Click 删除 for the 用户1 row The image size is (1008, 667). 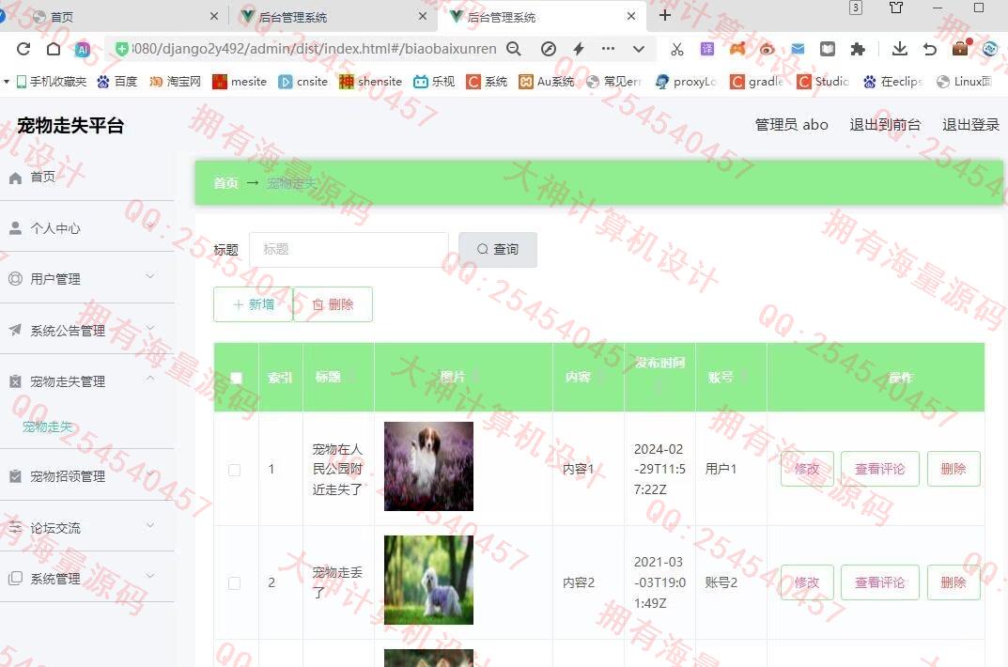pyautogui.click(x=954, y=469)
